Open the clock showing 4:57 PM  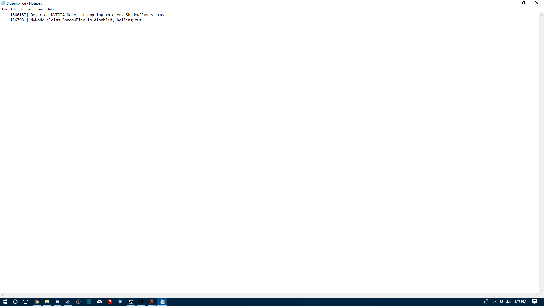[520, 302]
